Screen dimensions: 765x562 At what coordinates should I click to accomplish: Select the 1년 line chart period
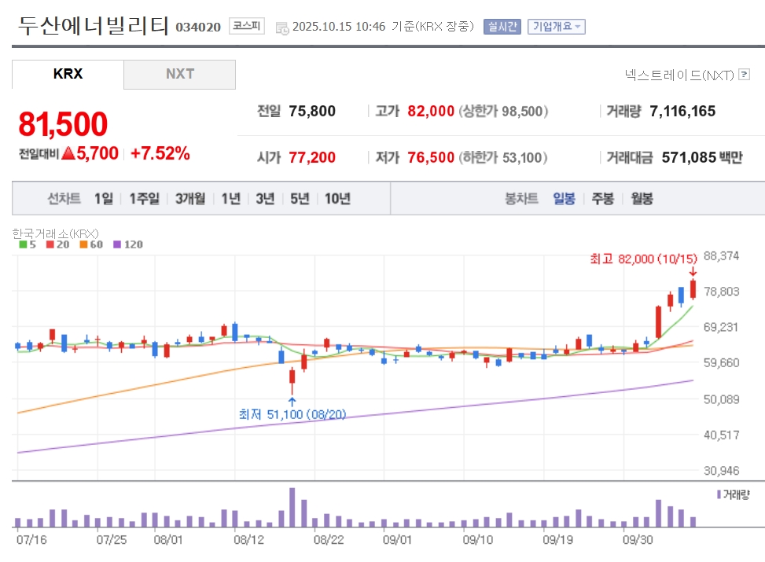click(x=231, y=199)
